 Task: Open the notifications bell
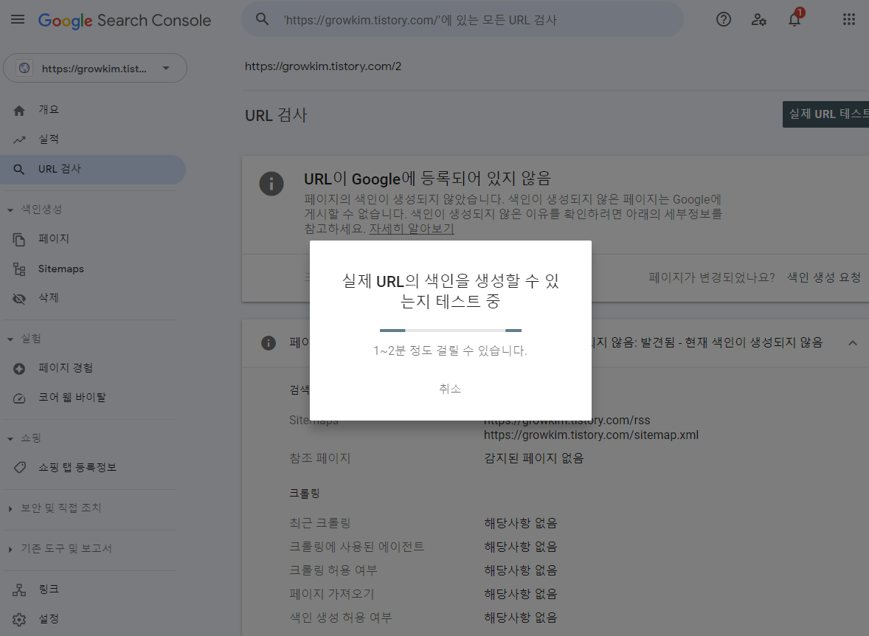click(794, 19)
